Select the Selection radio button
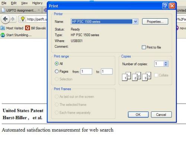The height and width of the screenshot is (142, 186). tap(57, 79)
